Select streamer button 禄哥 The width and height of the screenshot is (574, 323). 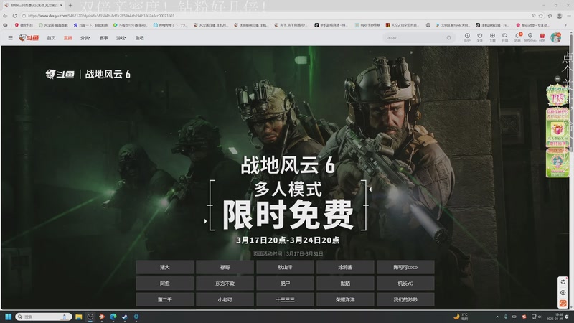tap(225, 267)
